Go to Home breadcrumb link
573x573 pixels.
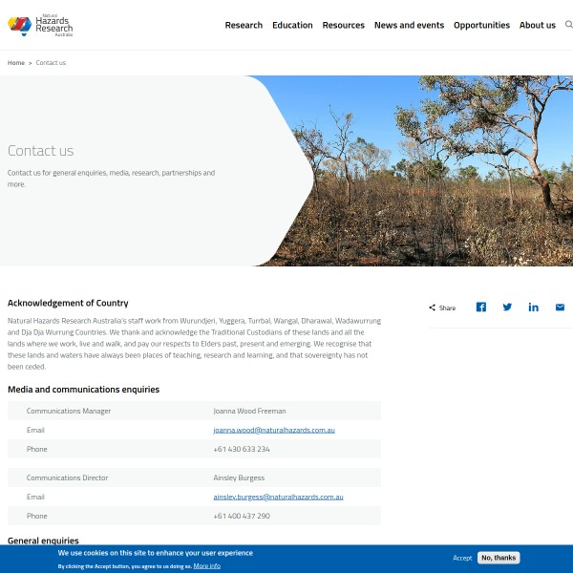16,63
